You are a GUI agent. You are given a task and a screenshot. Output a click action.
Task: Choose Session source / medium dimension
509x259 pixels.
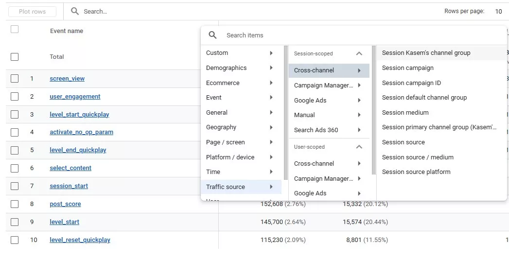pyautogui.click(x=418, y=157)
